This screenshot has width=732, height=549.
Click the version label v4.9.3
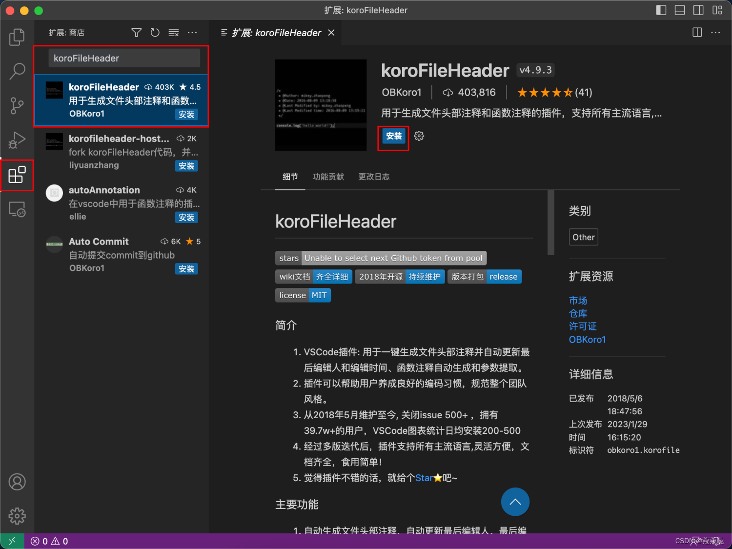pyautogui.click(x=535, y=70)
